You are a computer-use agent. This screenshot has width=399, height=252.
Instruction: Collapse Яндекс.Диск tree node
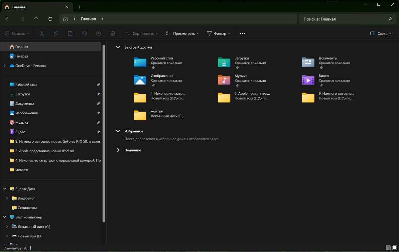coord(5,189)
